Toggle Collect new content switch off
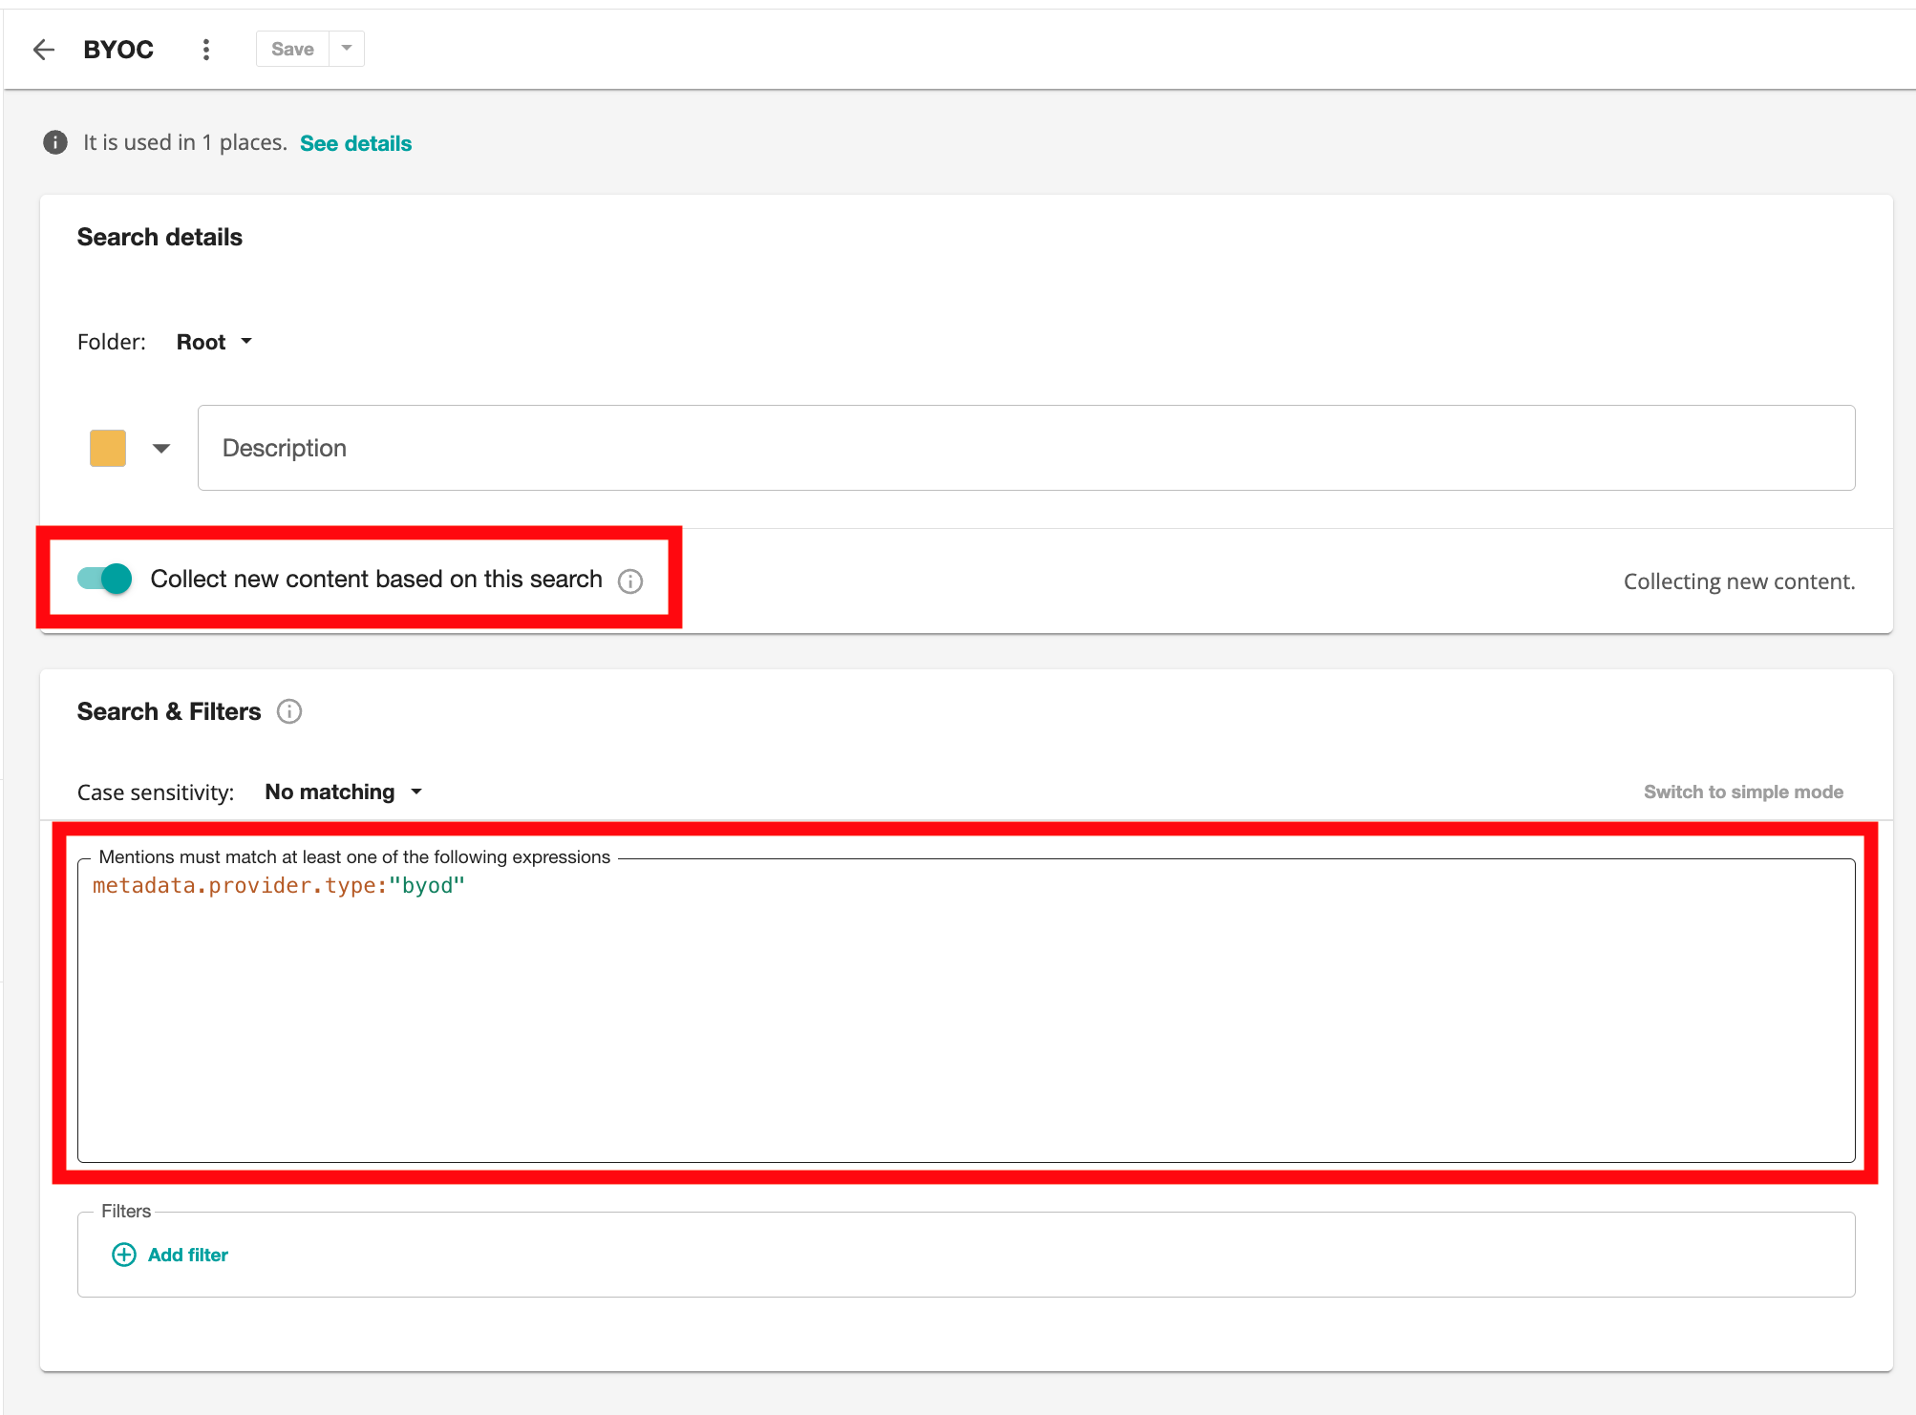Screen dimensions: 1916x1415 pos(105,579)
